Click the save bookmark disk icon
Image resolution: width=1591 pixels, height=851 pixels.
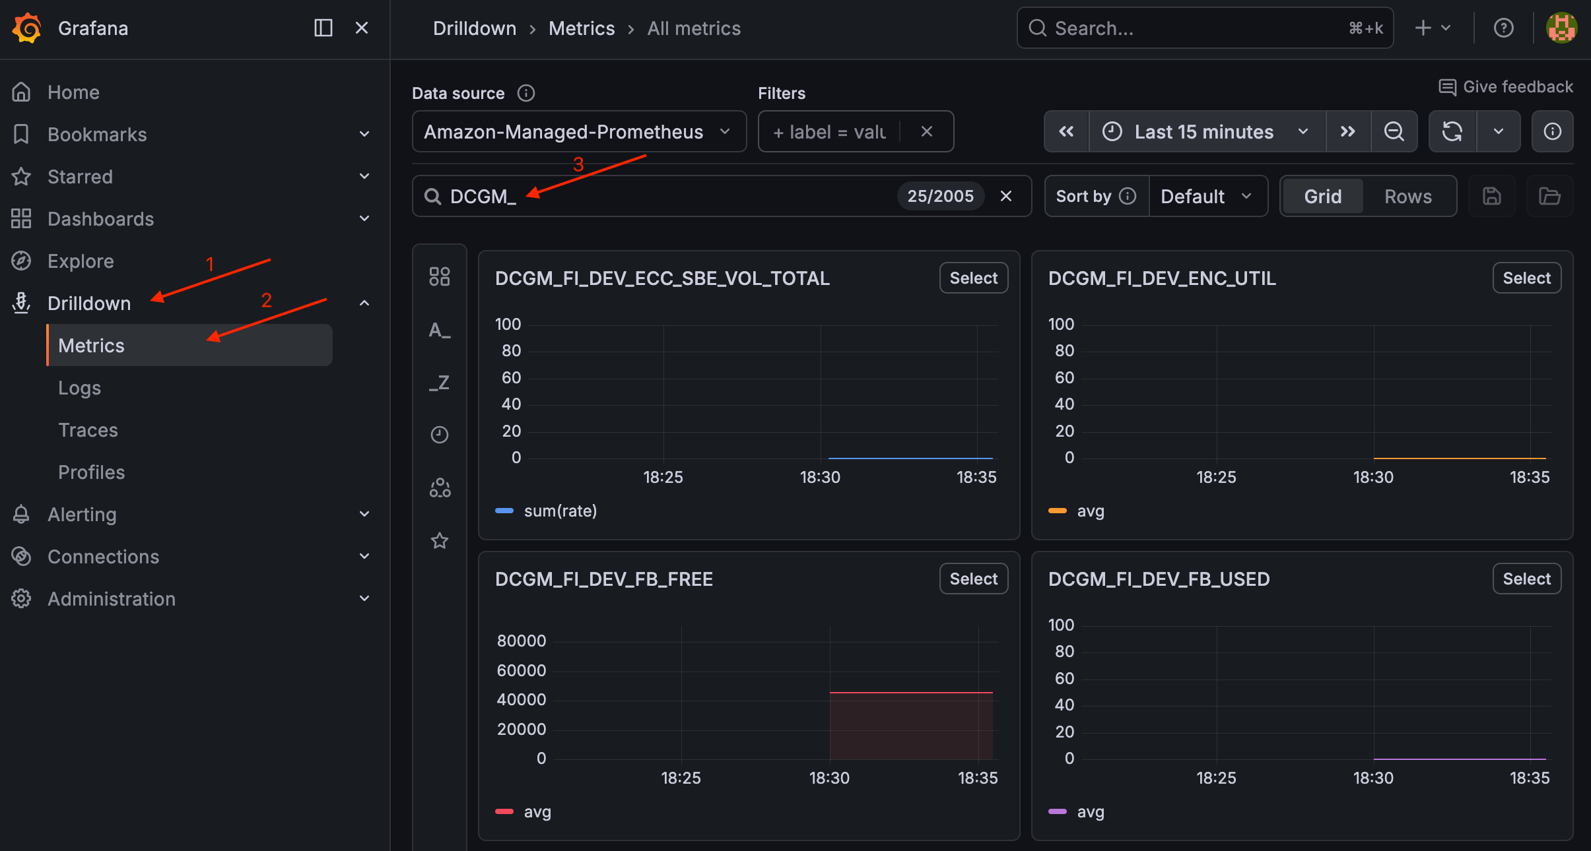(x=1492, y=196)
